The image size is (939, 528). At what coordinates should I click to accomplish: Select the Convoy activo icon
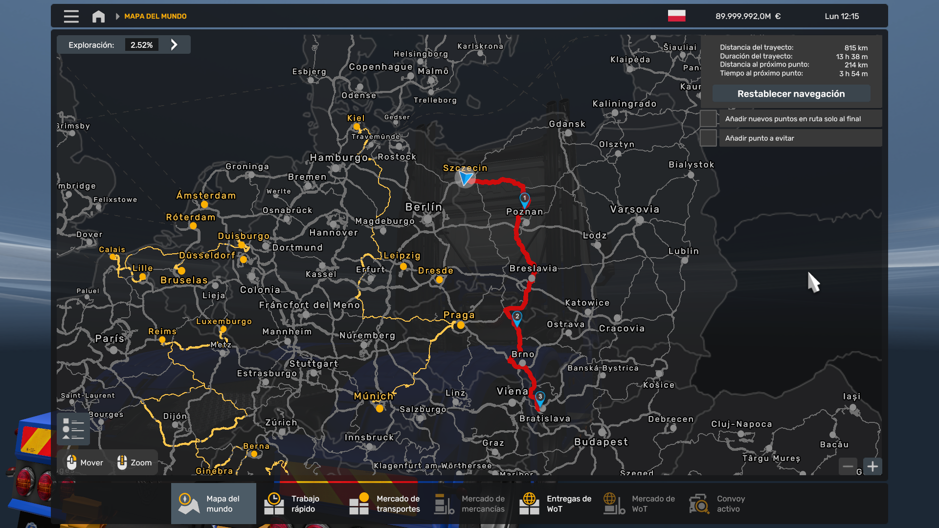pos(699,504)
